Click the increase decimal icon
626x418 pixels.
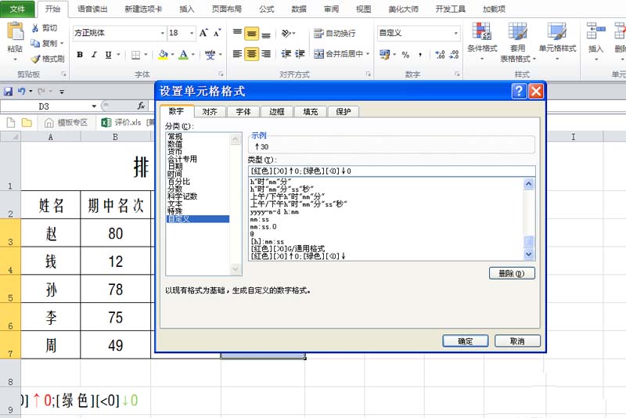(x=440, y=55)
